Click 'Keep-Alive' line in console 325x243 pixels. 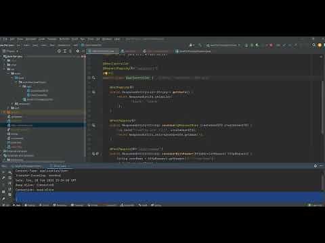pyautogui.click(x=35, y=185)
